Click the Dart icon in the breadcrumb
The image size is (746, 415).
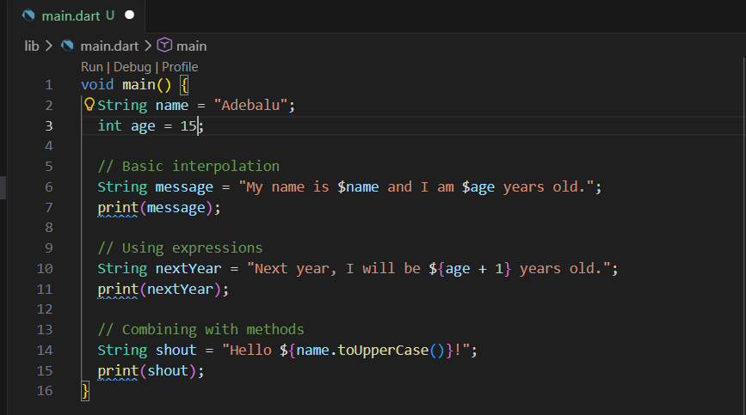[68, 46]
